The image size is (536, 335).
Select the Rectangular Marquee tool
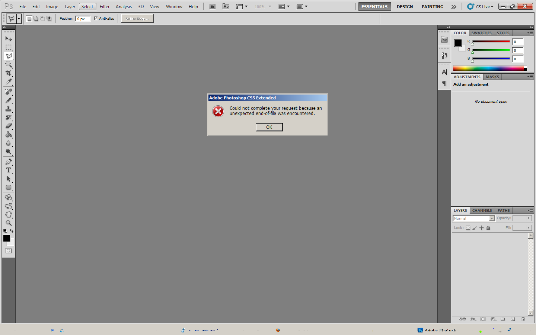[x=9, y=47]
